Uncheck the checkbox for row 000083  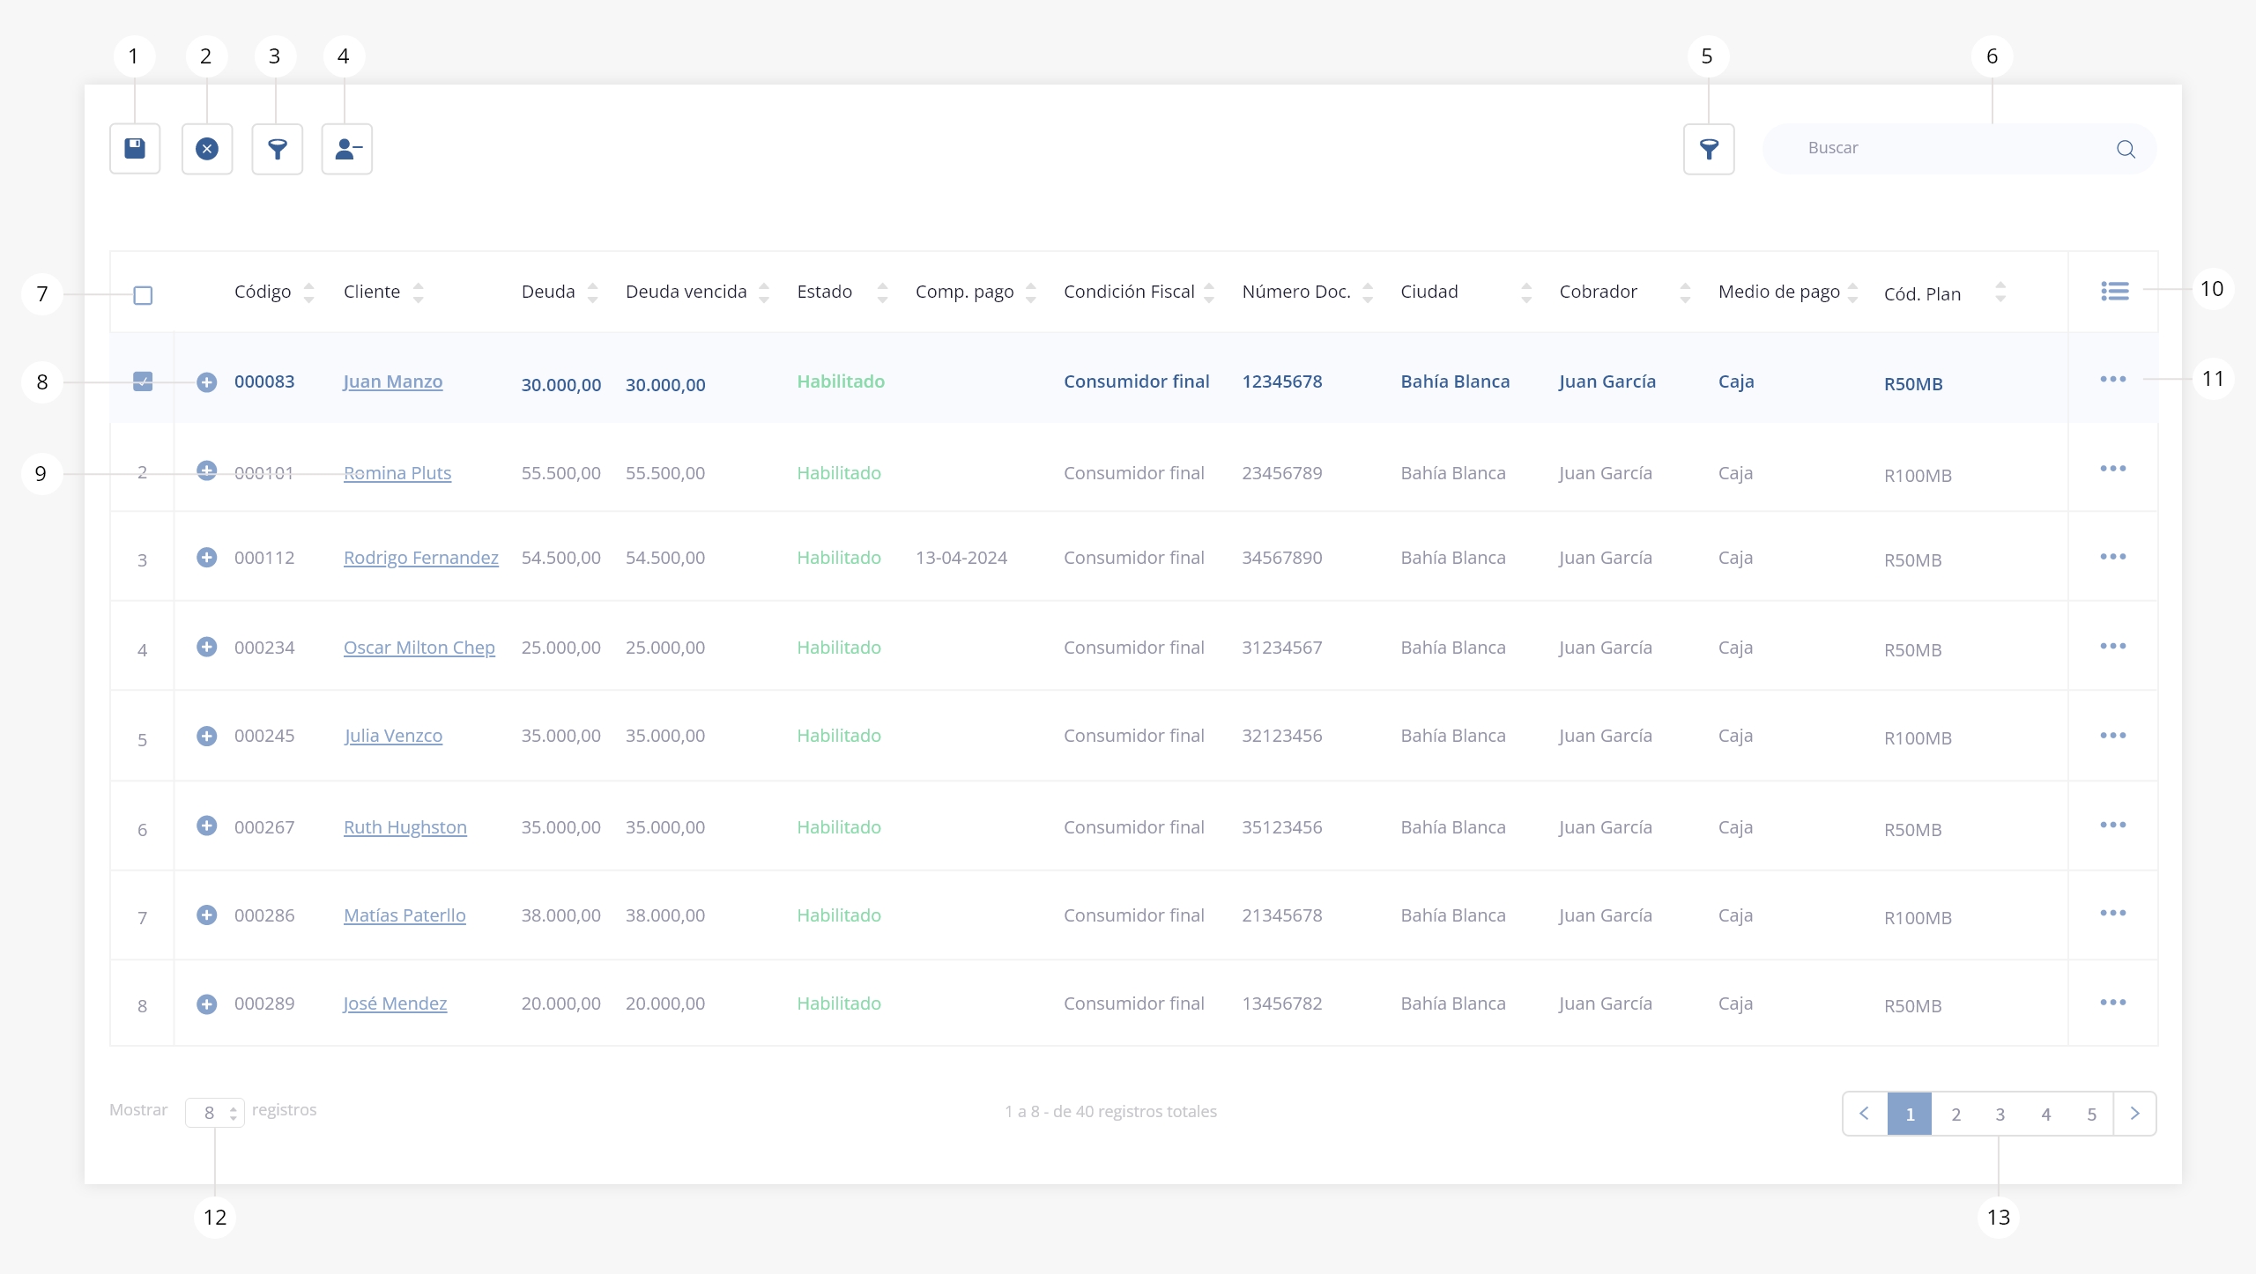(143, 381)
